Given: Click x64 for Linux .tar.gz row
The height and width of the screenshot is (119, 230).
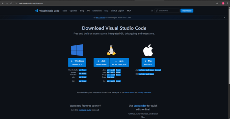Looking at the screenshot, I should 108,75.
